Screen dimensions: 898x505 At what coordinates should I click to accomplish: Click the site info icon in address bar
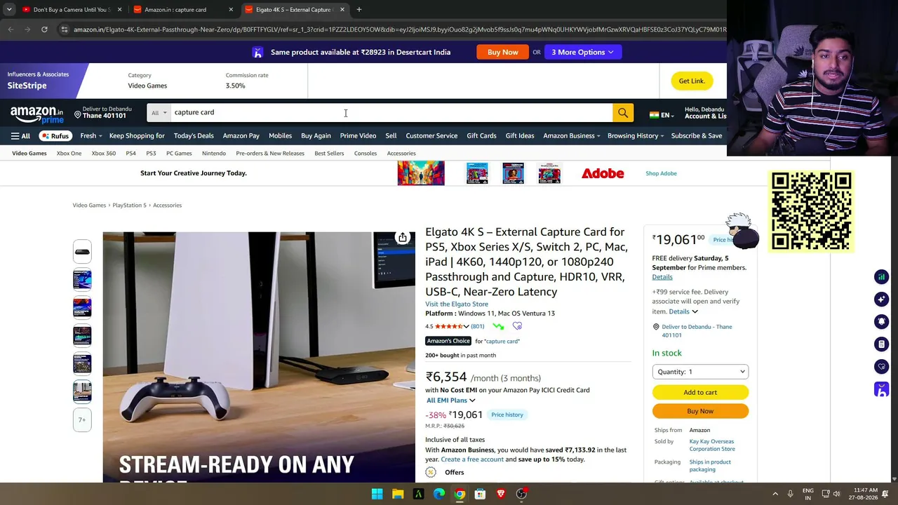(x=64, y=29)
